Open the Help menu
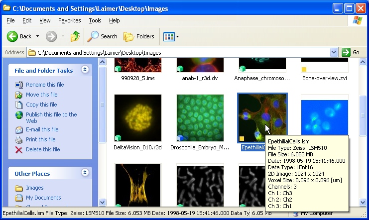Viewport: 369px width, 220px height. [115, 21]
